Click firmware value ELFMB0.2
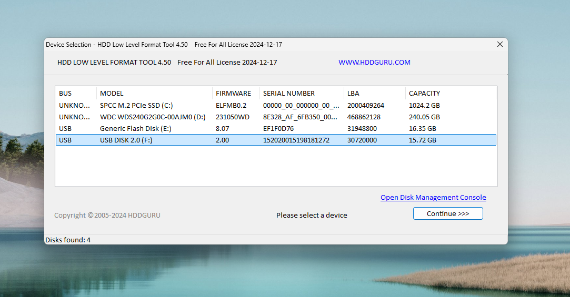 [x=231, y=105]
